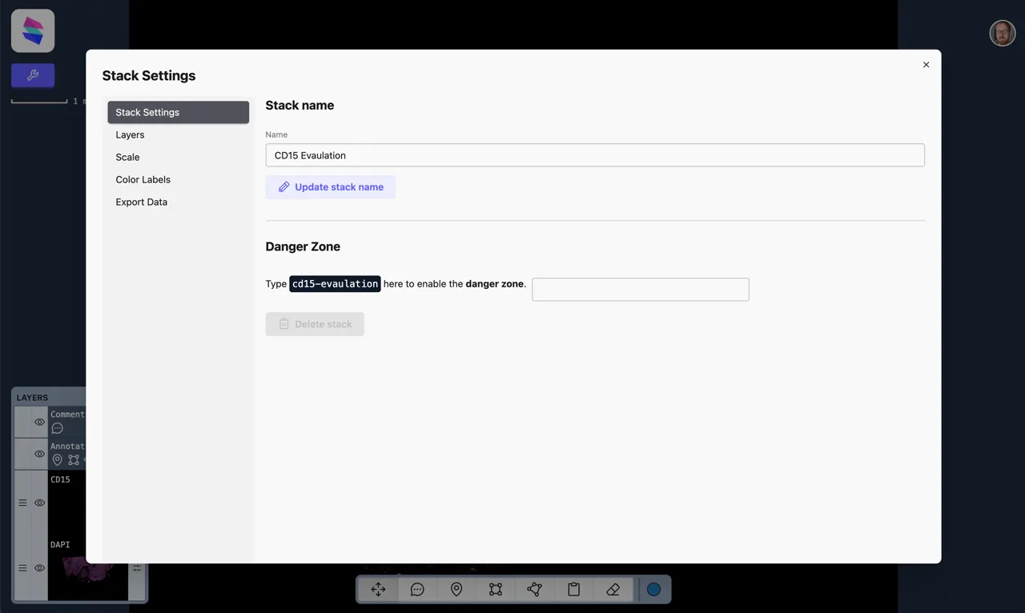Open the user avatar at top right
This screenshot has height=613, width=1025.
1003,33
